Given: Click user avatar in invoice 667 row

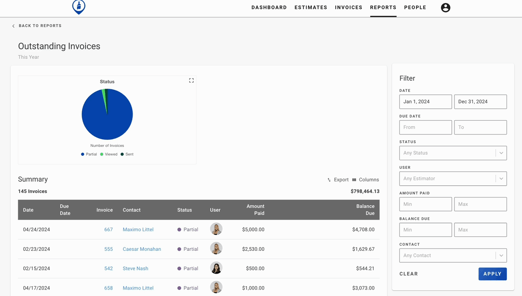Looking at the screenshot, I should (216, 229).
